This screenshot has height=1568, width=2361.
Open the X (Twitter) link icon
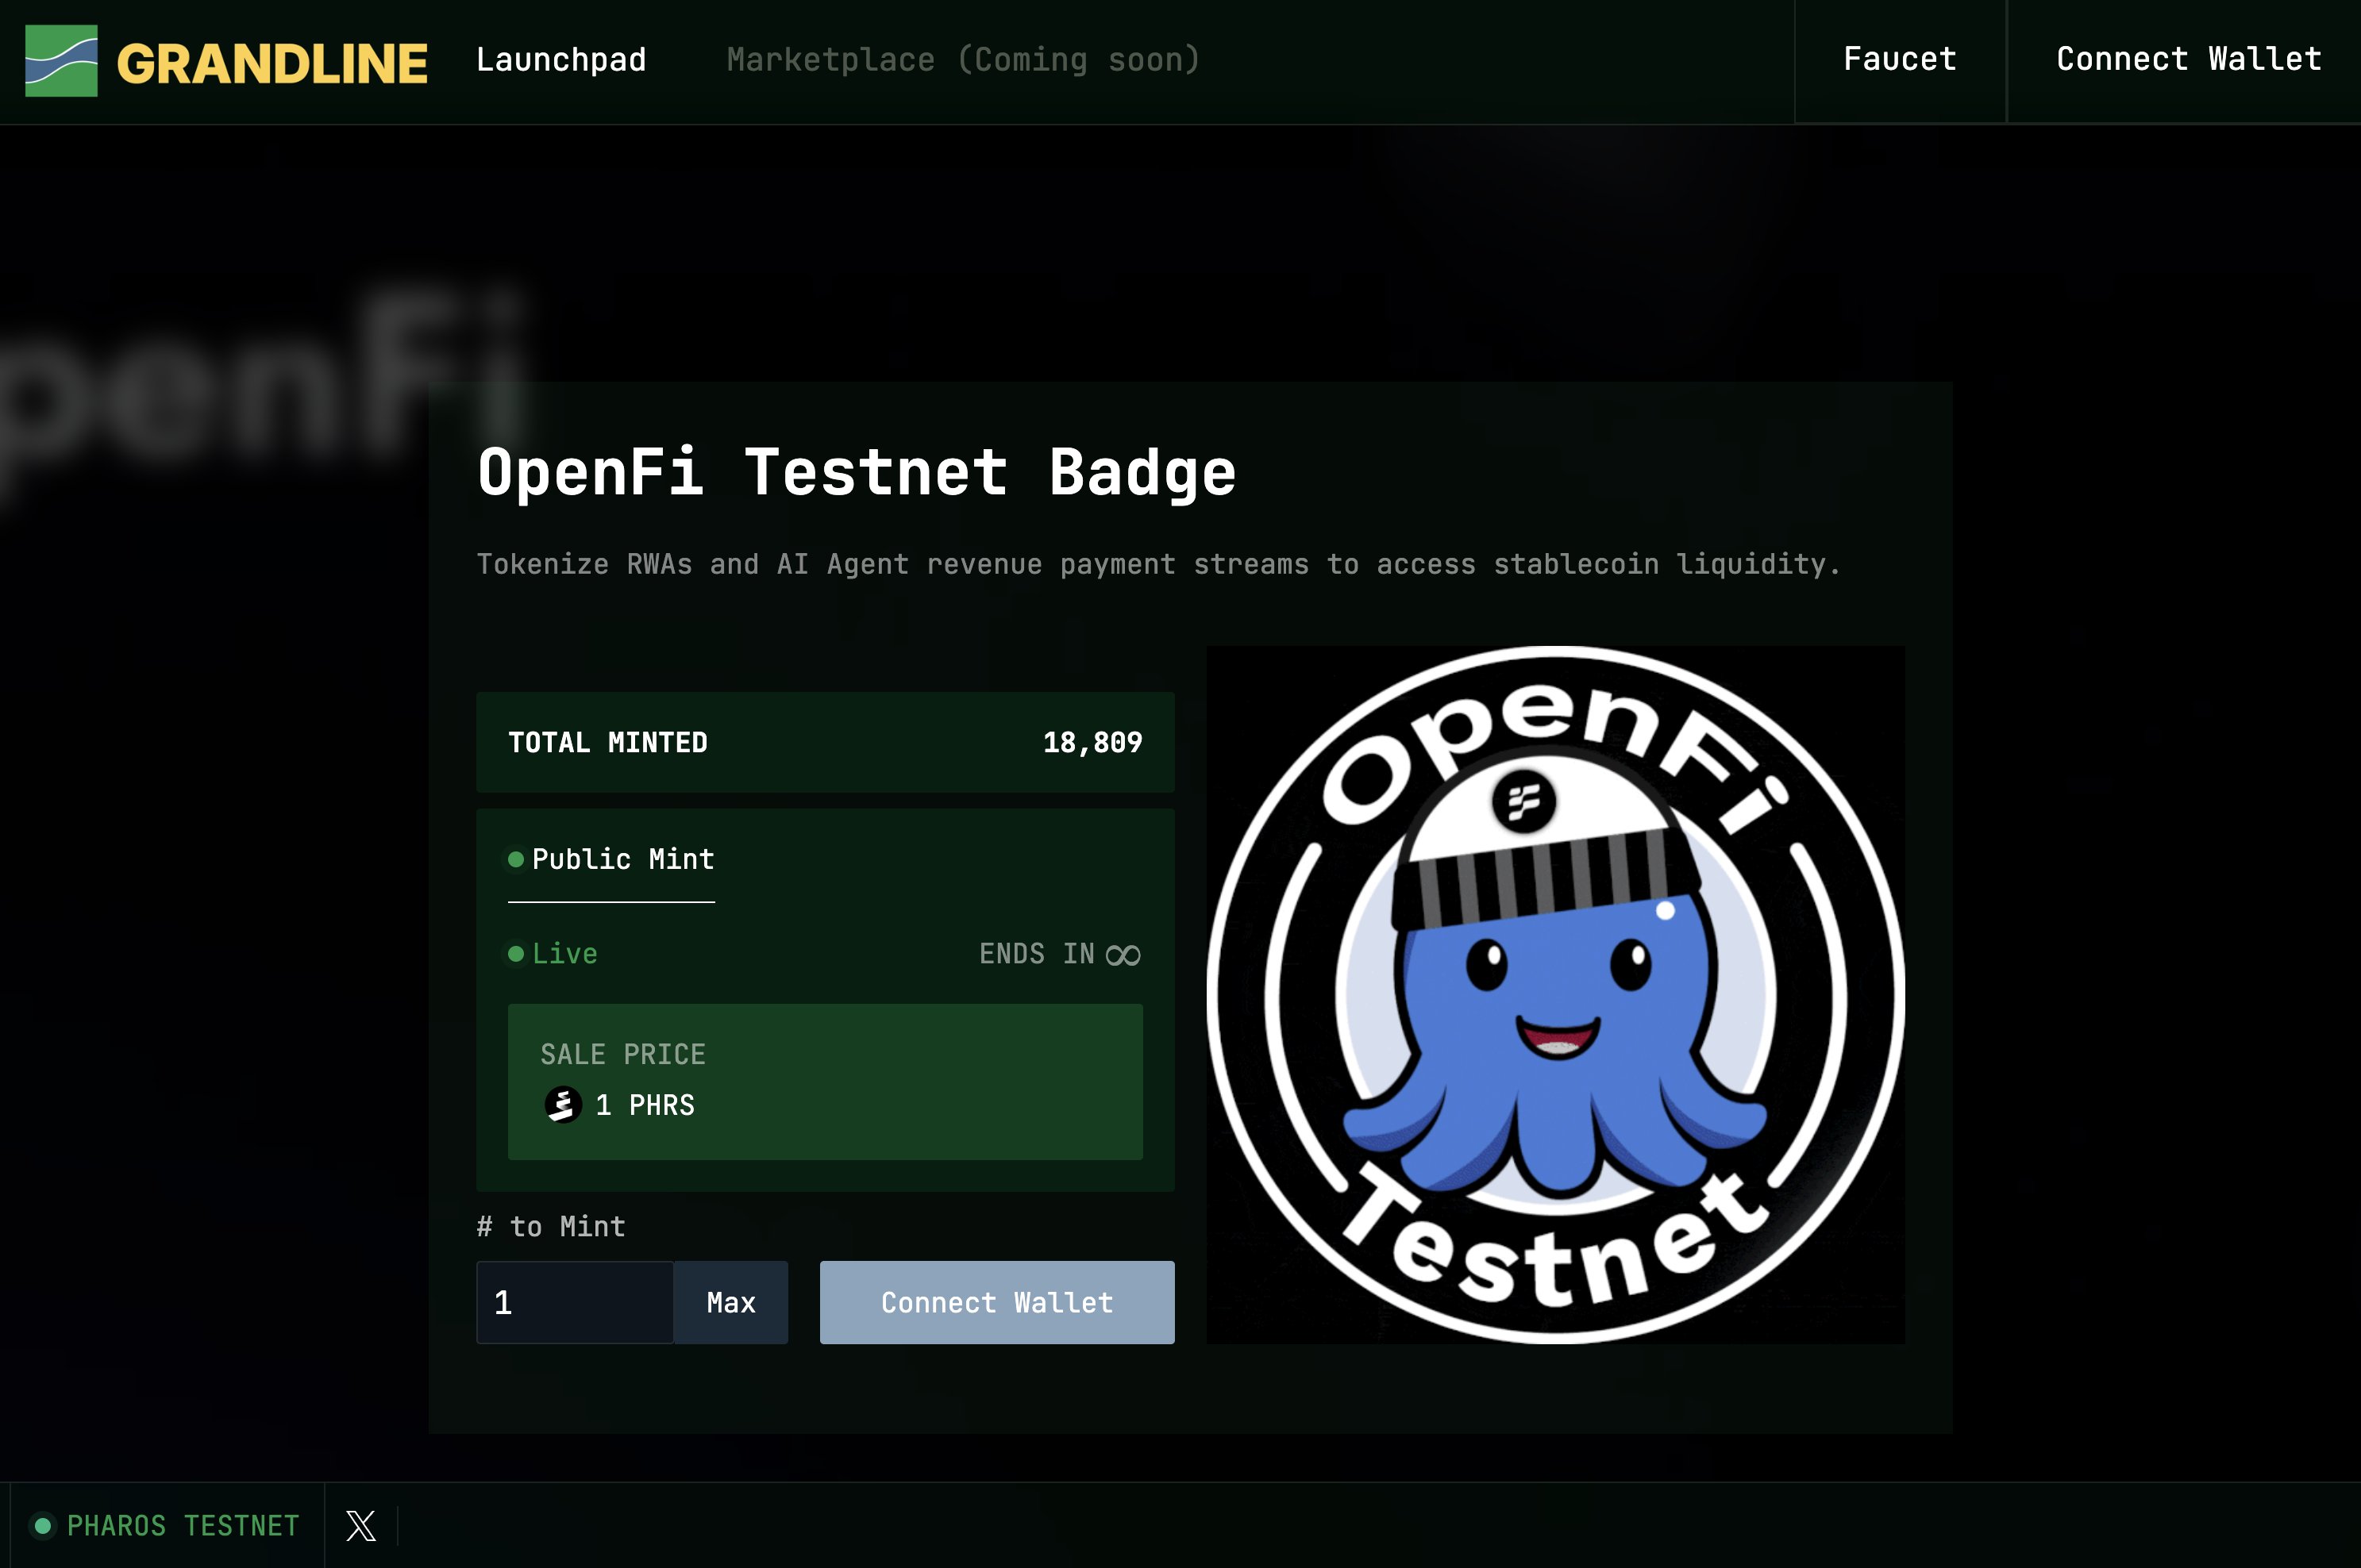point(361,1526)
